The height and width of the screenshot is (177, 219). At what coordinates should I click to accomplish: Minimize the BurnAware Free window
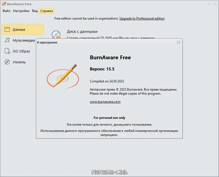tap(209, 4)
